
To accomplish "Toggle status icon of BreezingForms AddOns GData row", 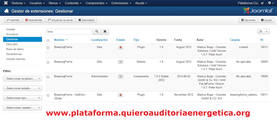I will pos(121,95).
